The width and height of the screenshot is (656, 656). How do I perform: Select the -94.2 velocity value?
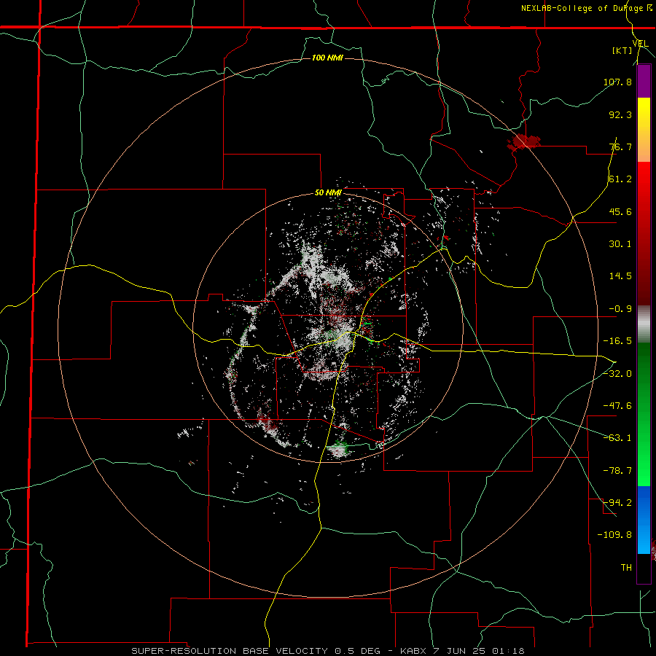pyautogui.click(x=617, y=503)
